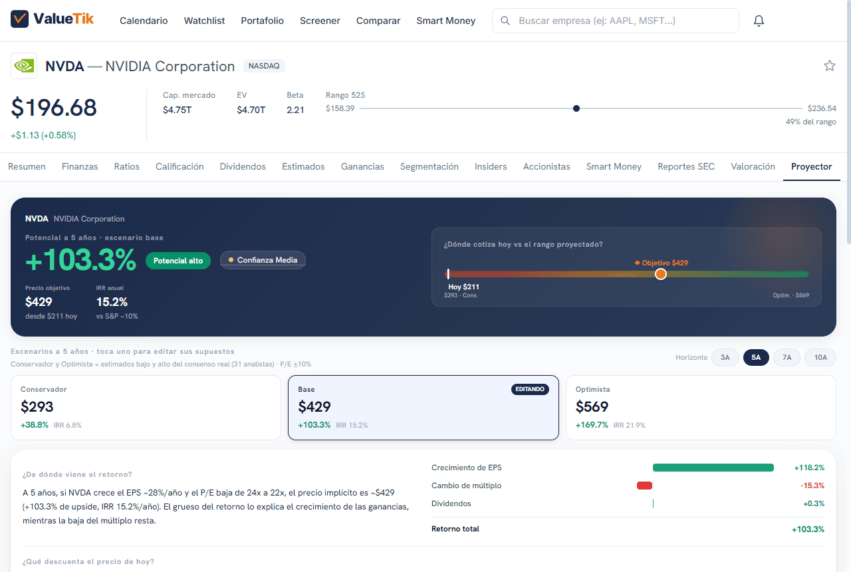Click the ValueTik logo
The height and width of the screenshot is (572, 851).
tap(53, 19)
